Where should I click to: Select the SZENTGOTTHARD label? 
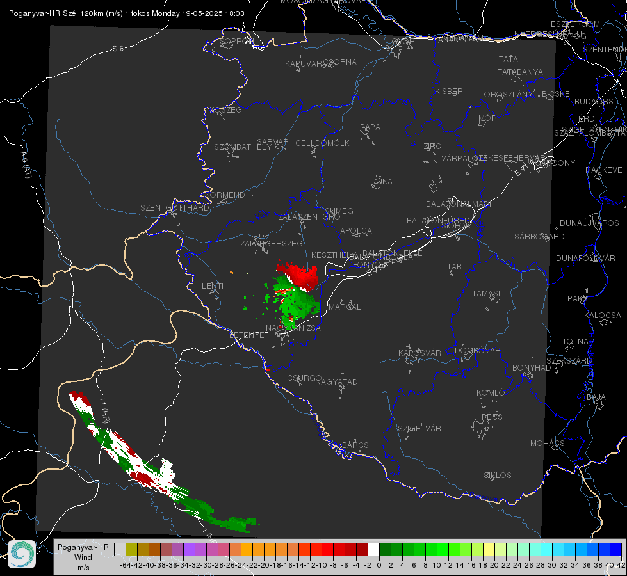(x=175, y=208)
